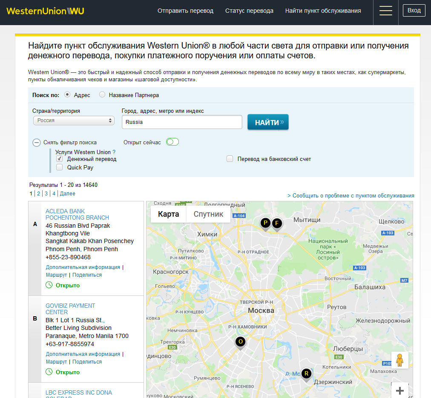Image resolution: width=431 pixels, height=398 pixels.
Task: Click Результаты 1 - 20 из 14640 text
Action: (x=63, y=185)
